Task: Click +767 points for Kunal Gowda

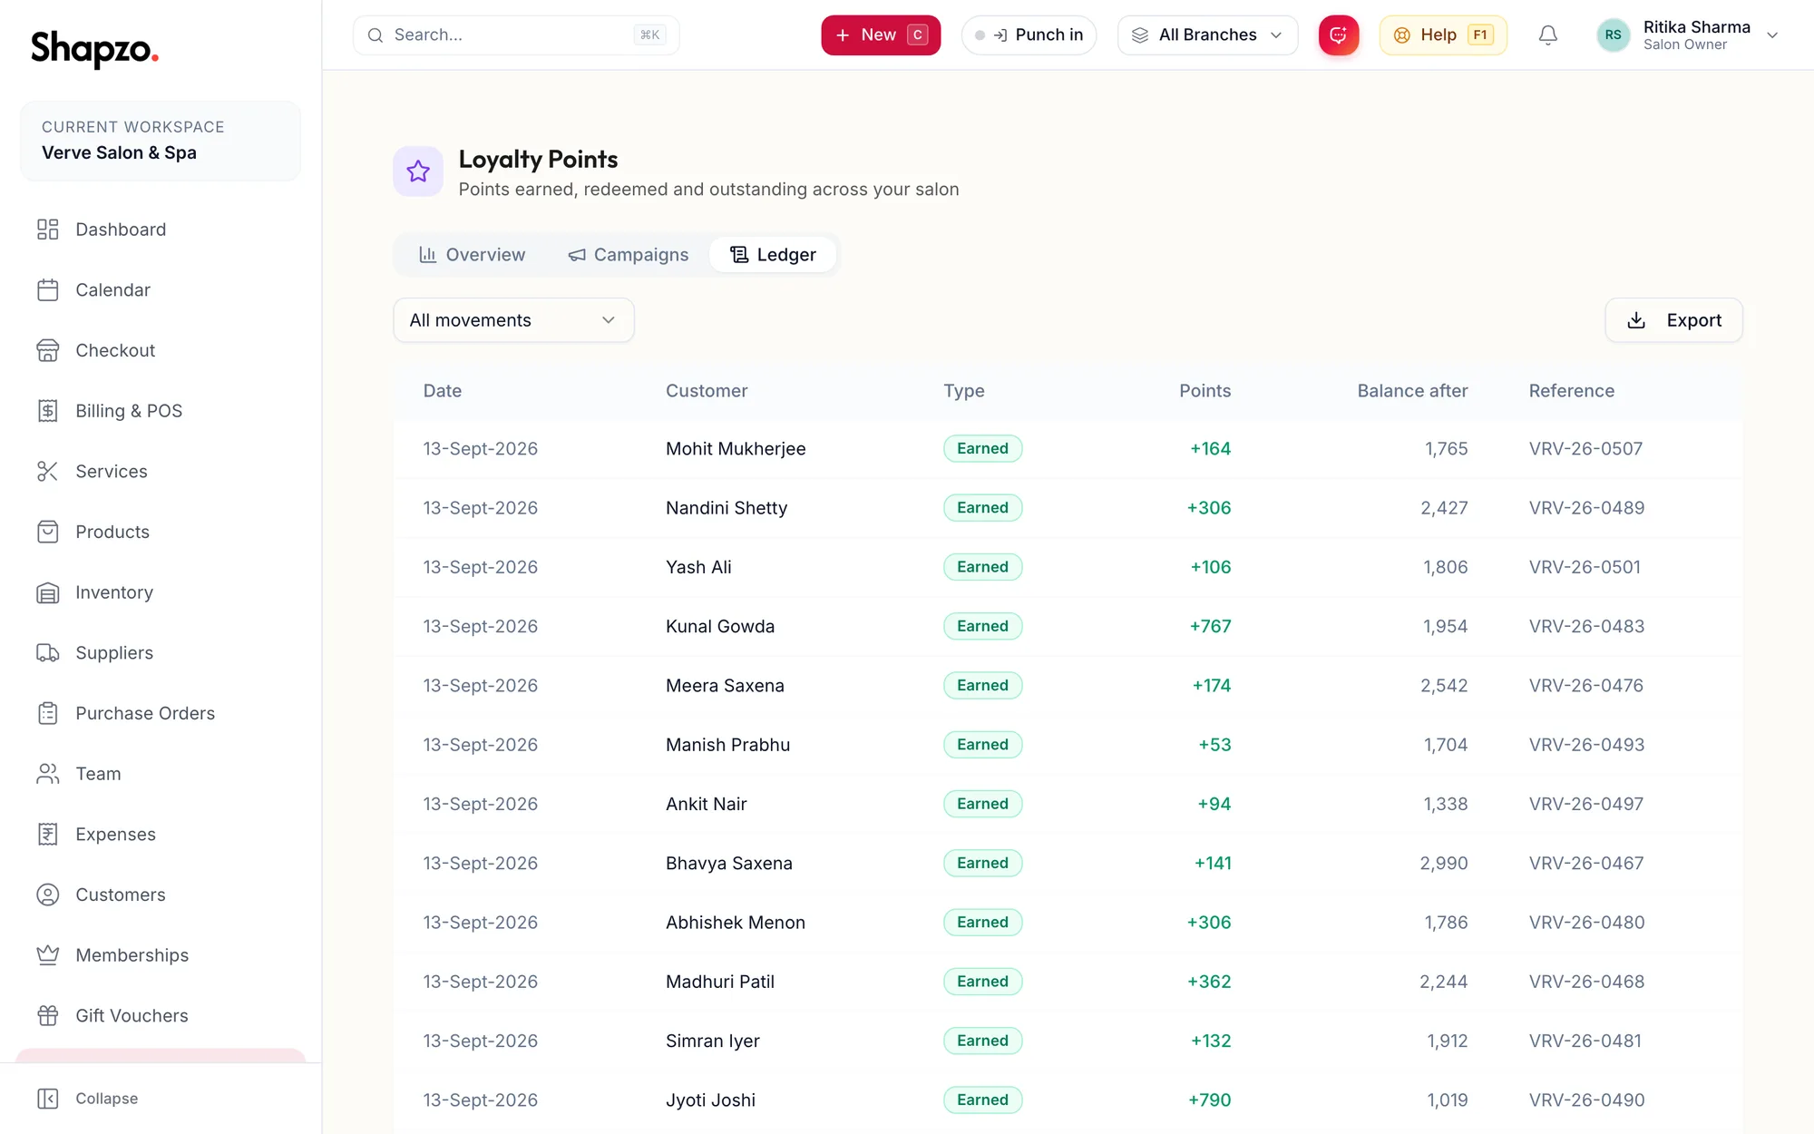Action: (x=1210, y=626)
